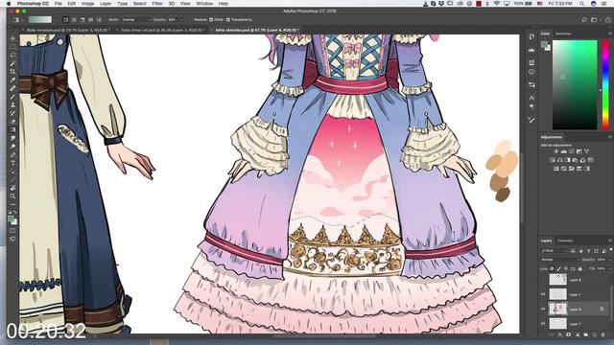Hide the bottom visible layer
The height and width of the screenshot is (345, 614).
pos(543,324)
